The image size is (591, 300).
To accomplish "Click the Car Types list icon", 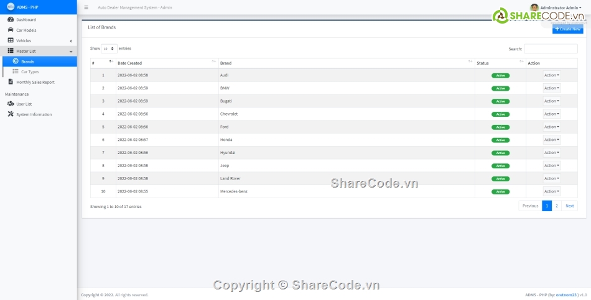I will coord(16,71).
